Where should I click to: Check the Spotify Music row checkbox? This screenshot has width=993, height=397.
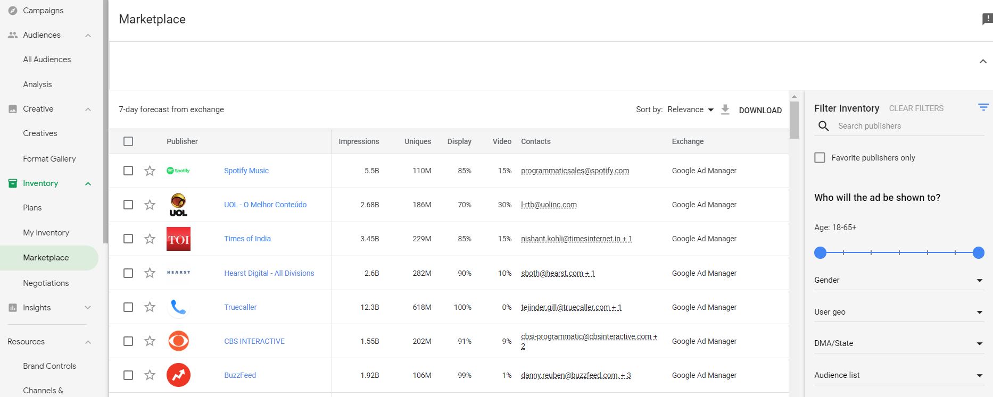[128, 171]
